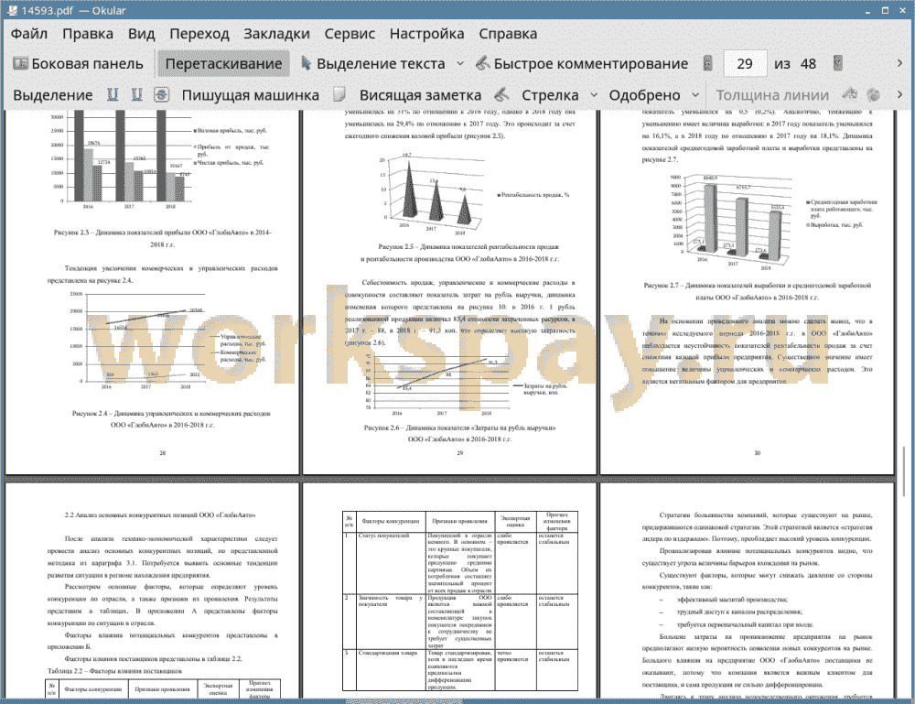Click the Рисунок 2.3 caption text
915x704 pixels.
162,238
